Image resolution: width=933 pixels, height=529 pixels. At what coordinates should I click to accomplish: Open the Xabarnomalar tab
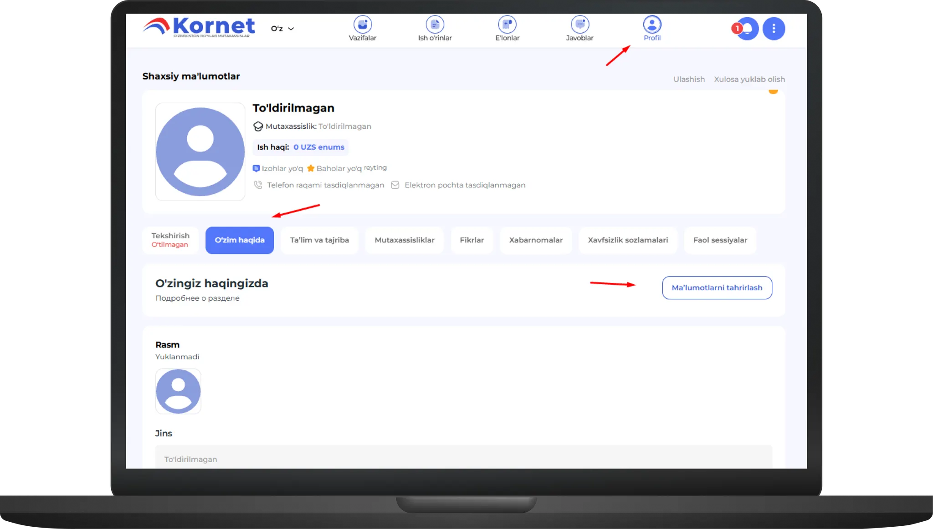point(536,240)
